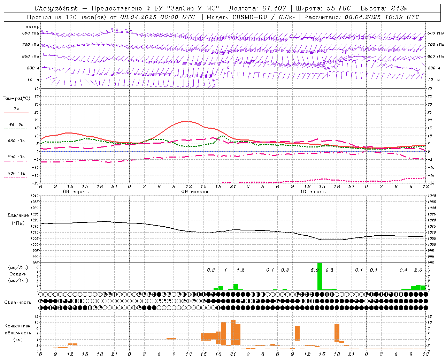Click the '1.2' precipitation amount value
Image resolution: width=446 pixels, height=357 pixels.
240,270
